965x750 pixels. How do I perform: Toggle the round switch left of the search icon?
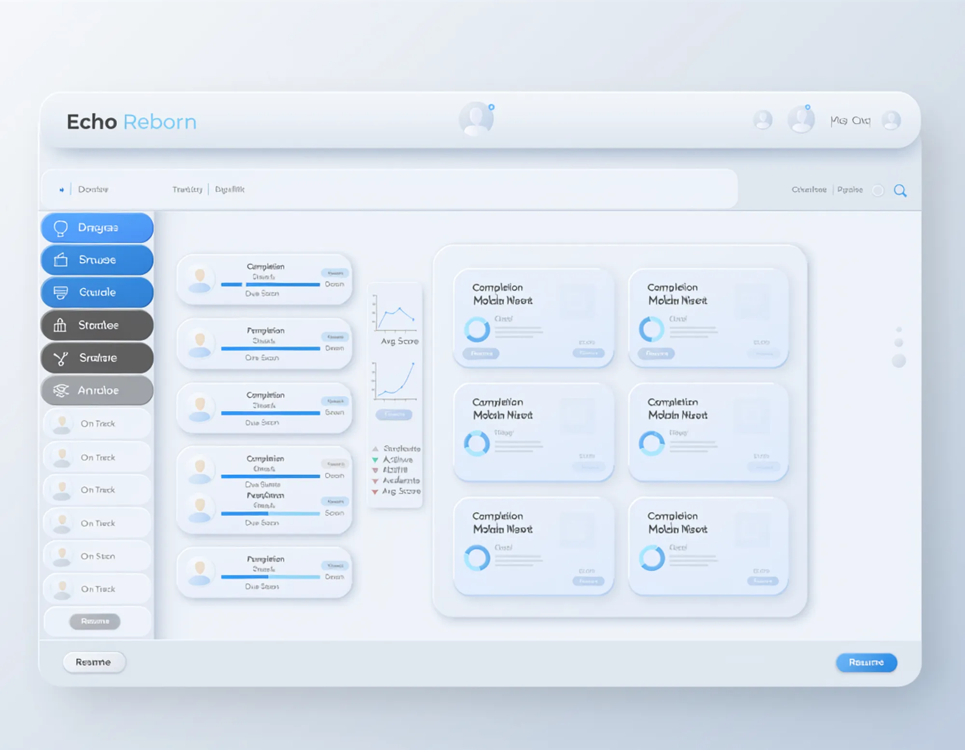pyautogui.click(x=878, y=190)
